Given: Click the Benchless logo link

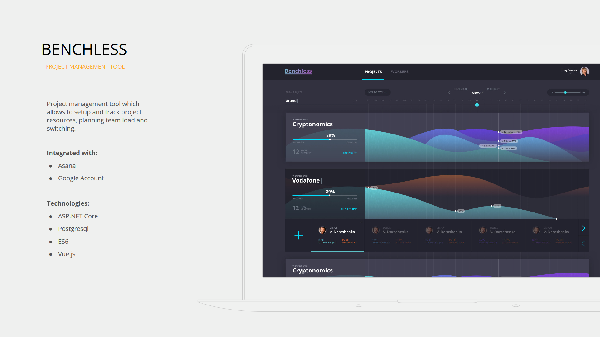Looking at the screenshot, I should click(298, 70).
